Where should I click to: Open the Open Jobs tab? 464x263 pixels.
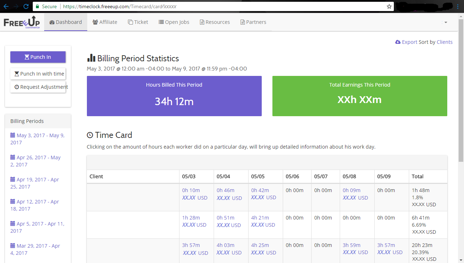pos(174,22)
